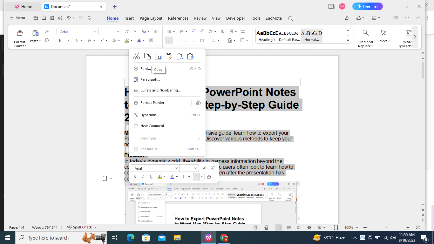434x244 pixels.
Task: Click the font size box in mini toolbar
Action: click(186, 168)
